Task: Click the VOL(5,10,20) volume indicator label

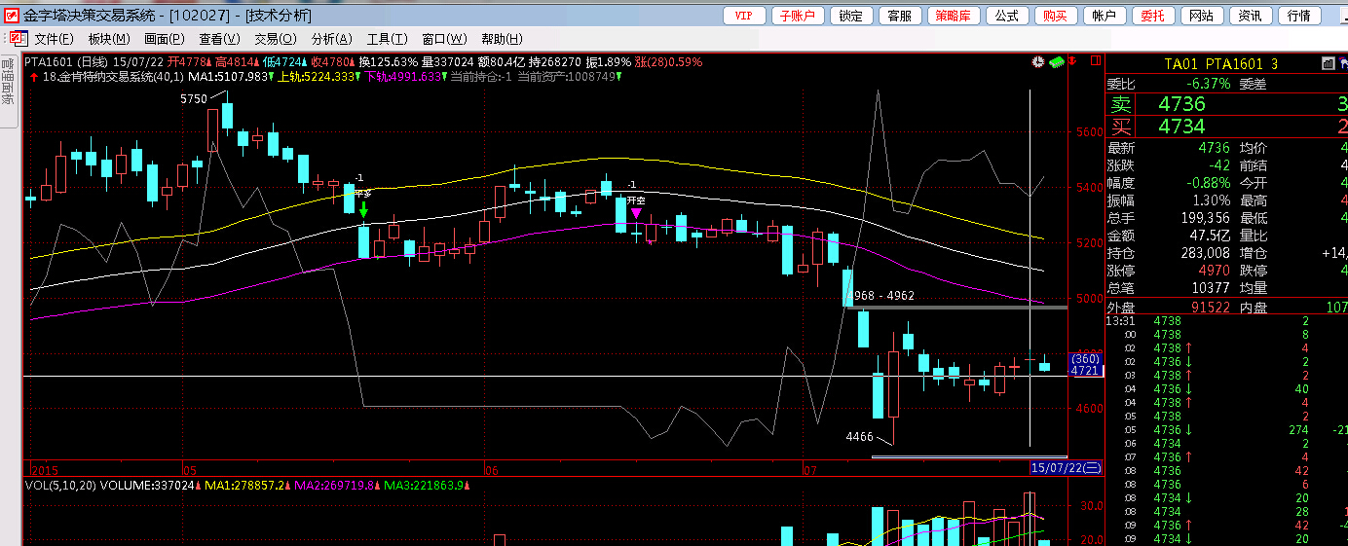Action: [60, 485]
